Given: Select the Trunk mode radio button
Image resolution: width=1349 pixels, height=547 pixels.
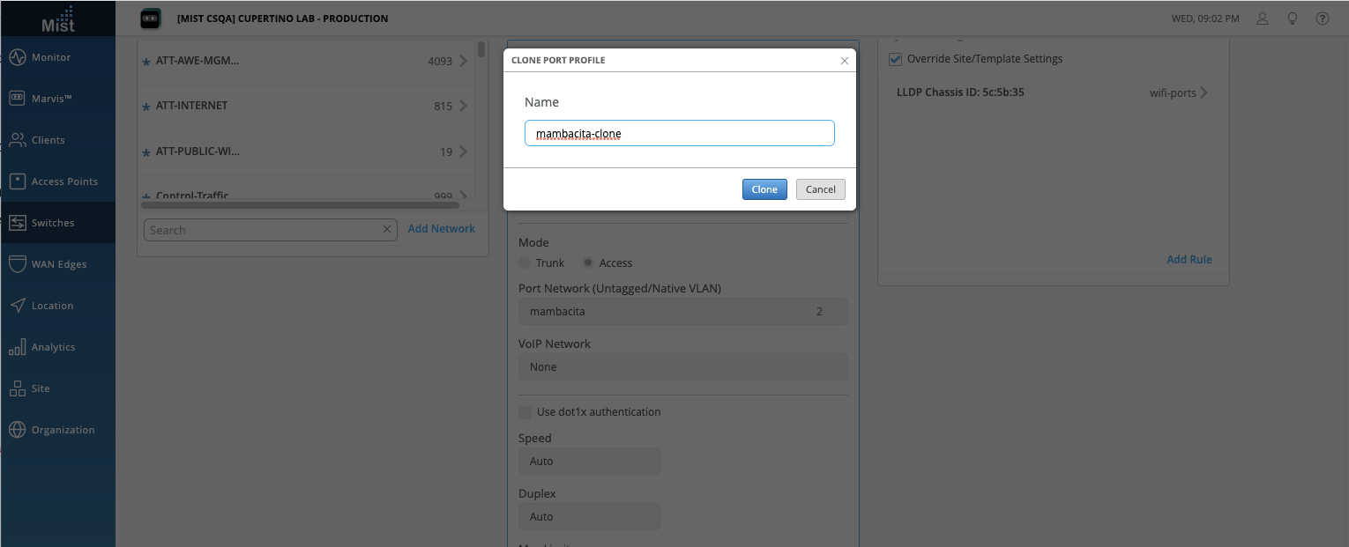Looking at the screenshot, I should (525, 263).
